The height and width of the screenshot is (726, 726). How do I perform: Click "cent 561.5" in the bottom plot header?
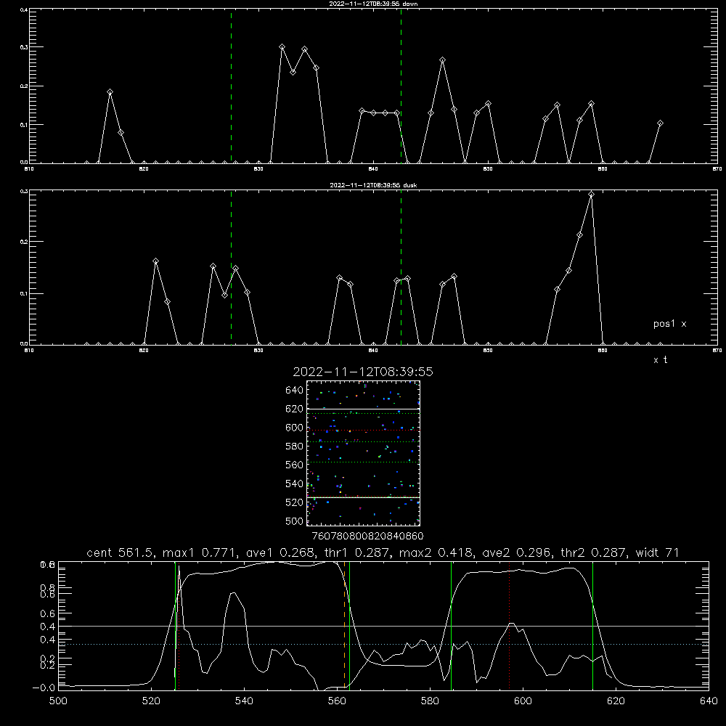[x=120, y=552]
